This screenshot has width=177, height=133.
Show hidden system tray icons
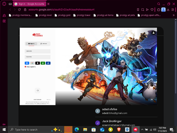[142, 129]
